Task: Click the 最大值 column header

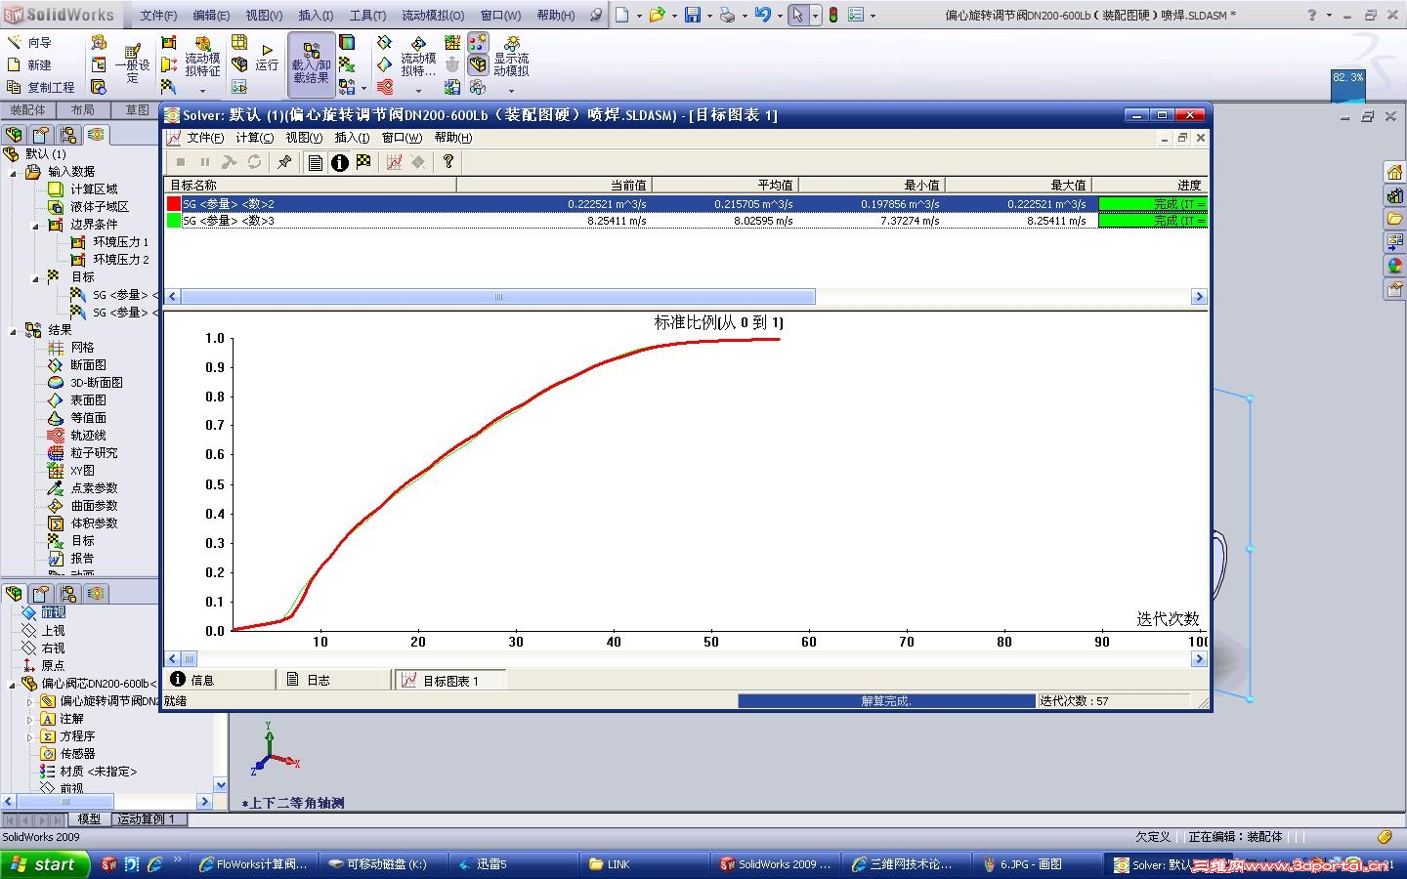Action: (x=1017, y=186)
